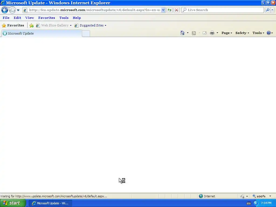Expand the Home button dropdown arrow

188,33
